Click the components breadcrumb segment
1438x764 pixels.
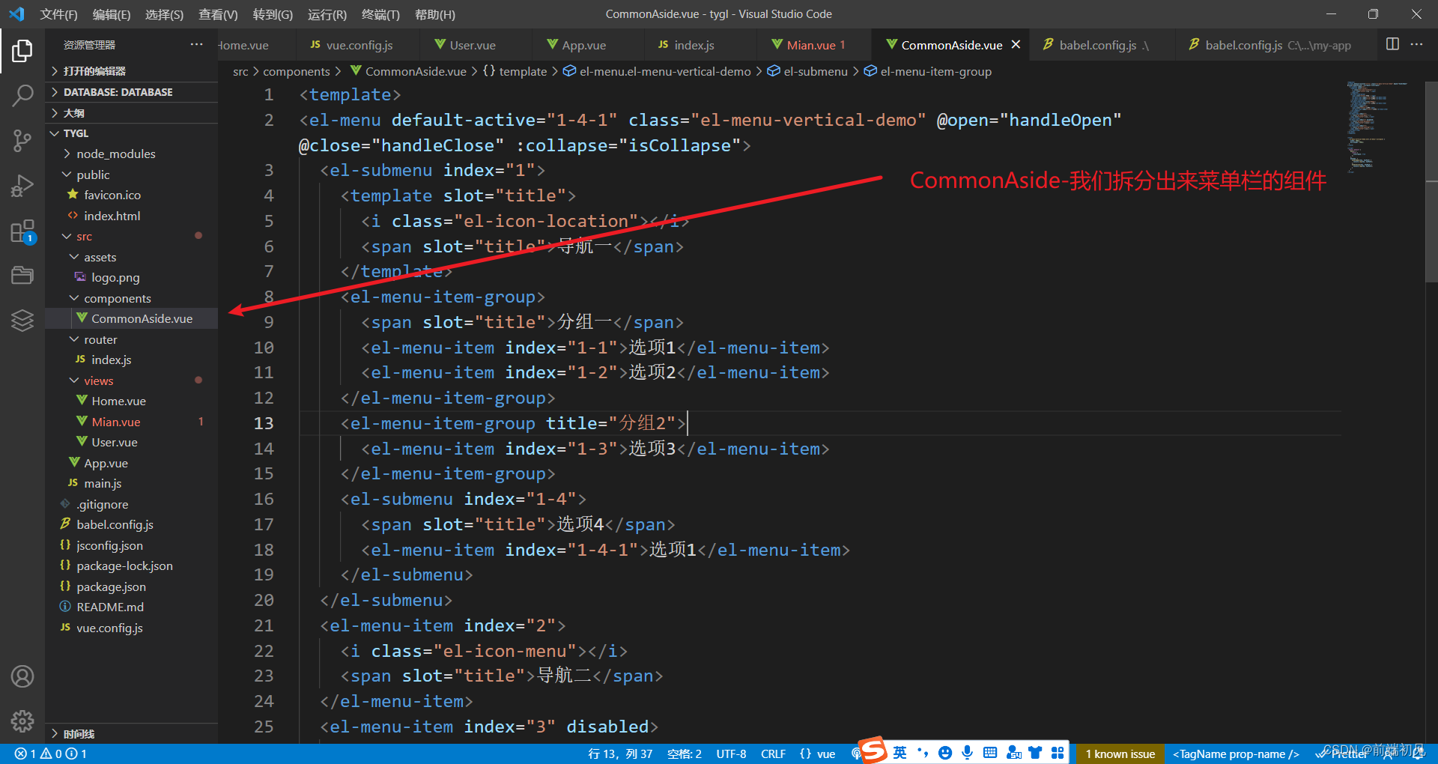point(297,71)
